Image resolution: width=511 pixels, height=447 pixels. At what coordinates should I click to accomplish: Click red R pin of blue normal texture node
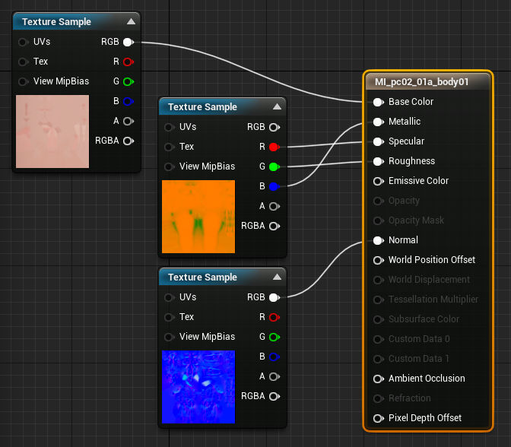(x=275, y=317)
